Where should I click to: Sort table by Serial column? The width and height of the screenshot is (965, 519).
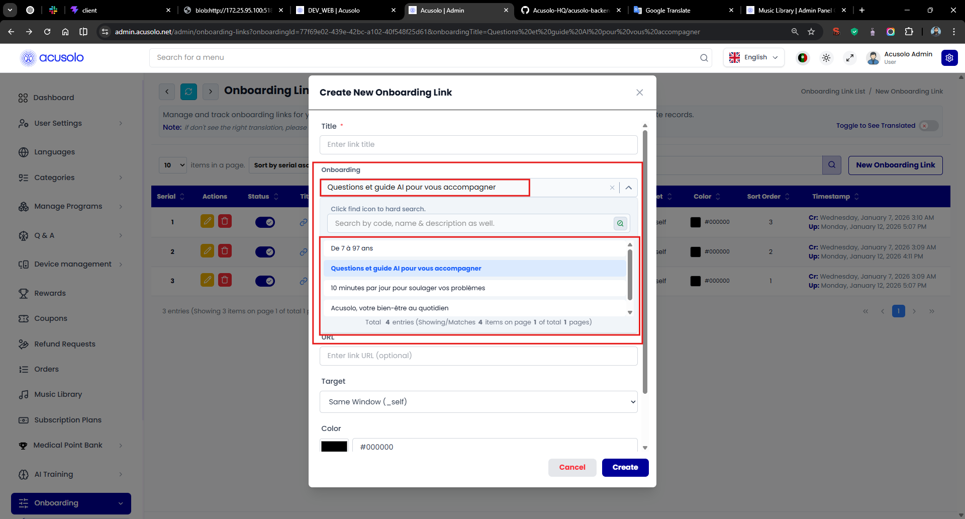click(x=170, y=197)
